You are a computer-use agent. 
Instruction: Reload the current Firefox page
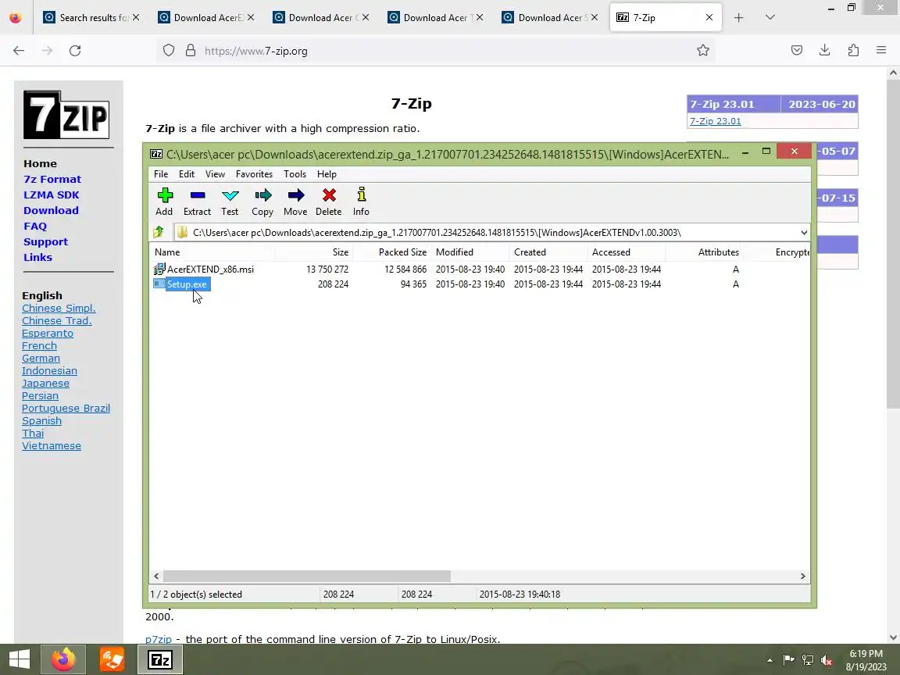point(75,51)
